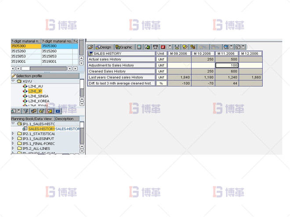Click the Adjustment cell for M 11.2006

pos(227,65)
